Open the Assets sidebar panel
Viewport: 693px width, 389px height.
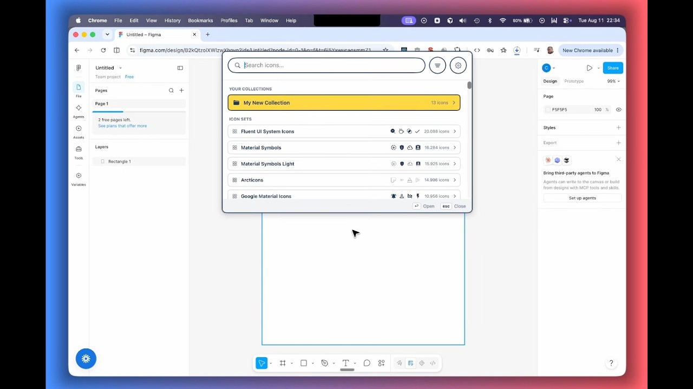pos(79,131)
